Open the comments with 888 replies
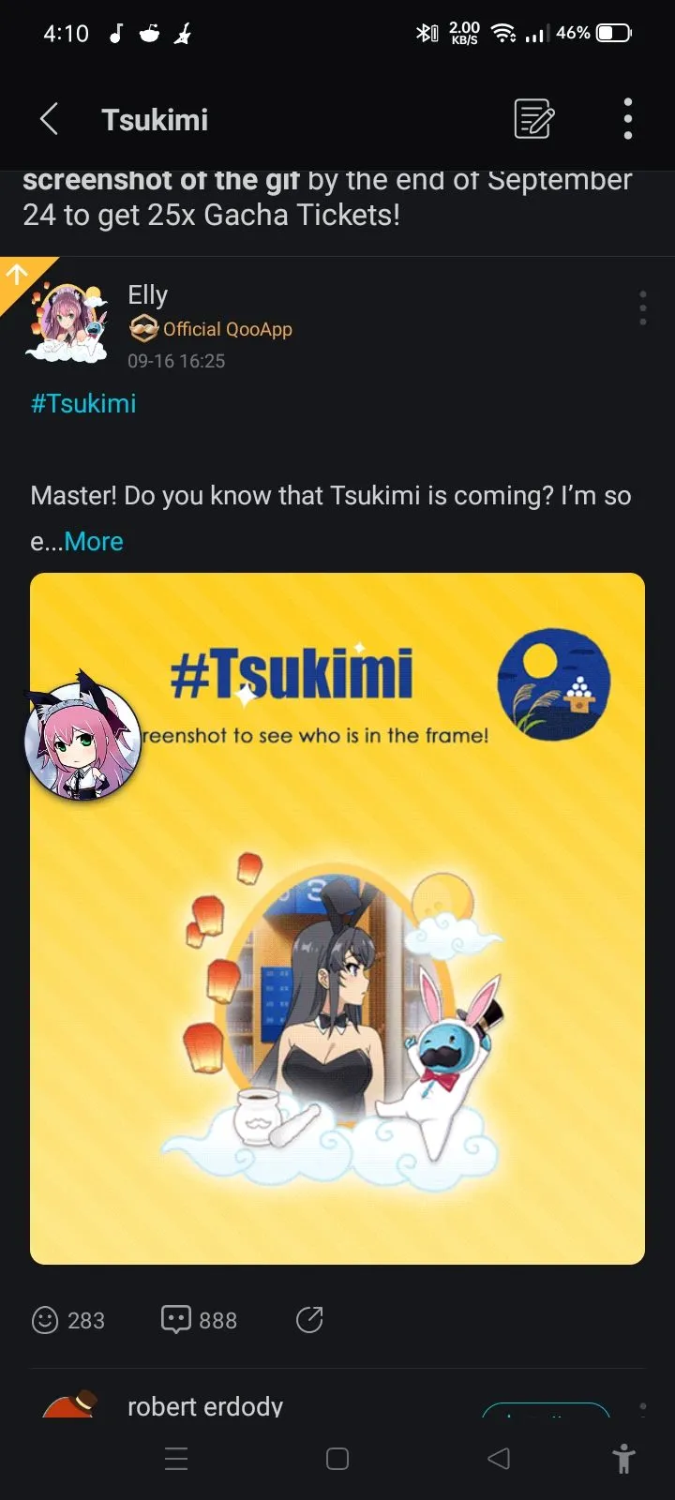 (x=200, y=1320)
